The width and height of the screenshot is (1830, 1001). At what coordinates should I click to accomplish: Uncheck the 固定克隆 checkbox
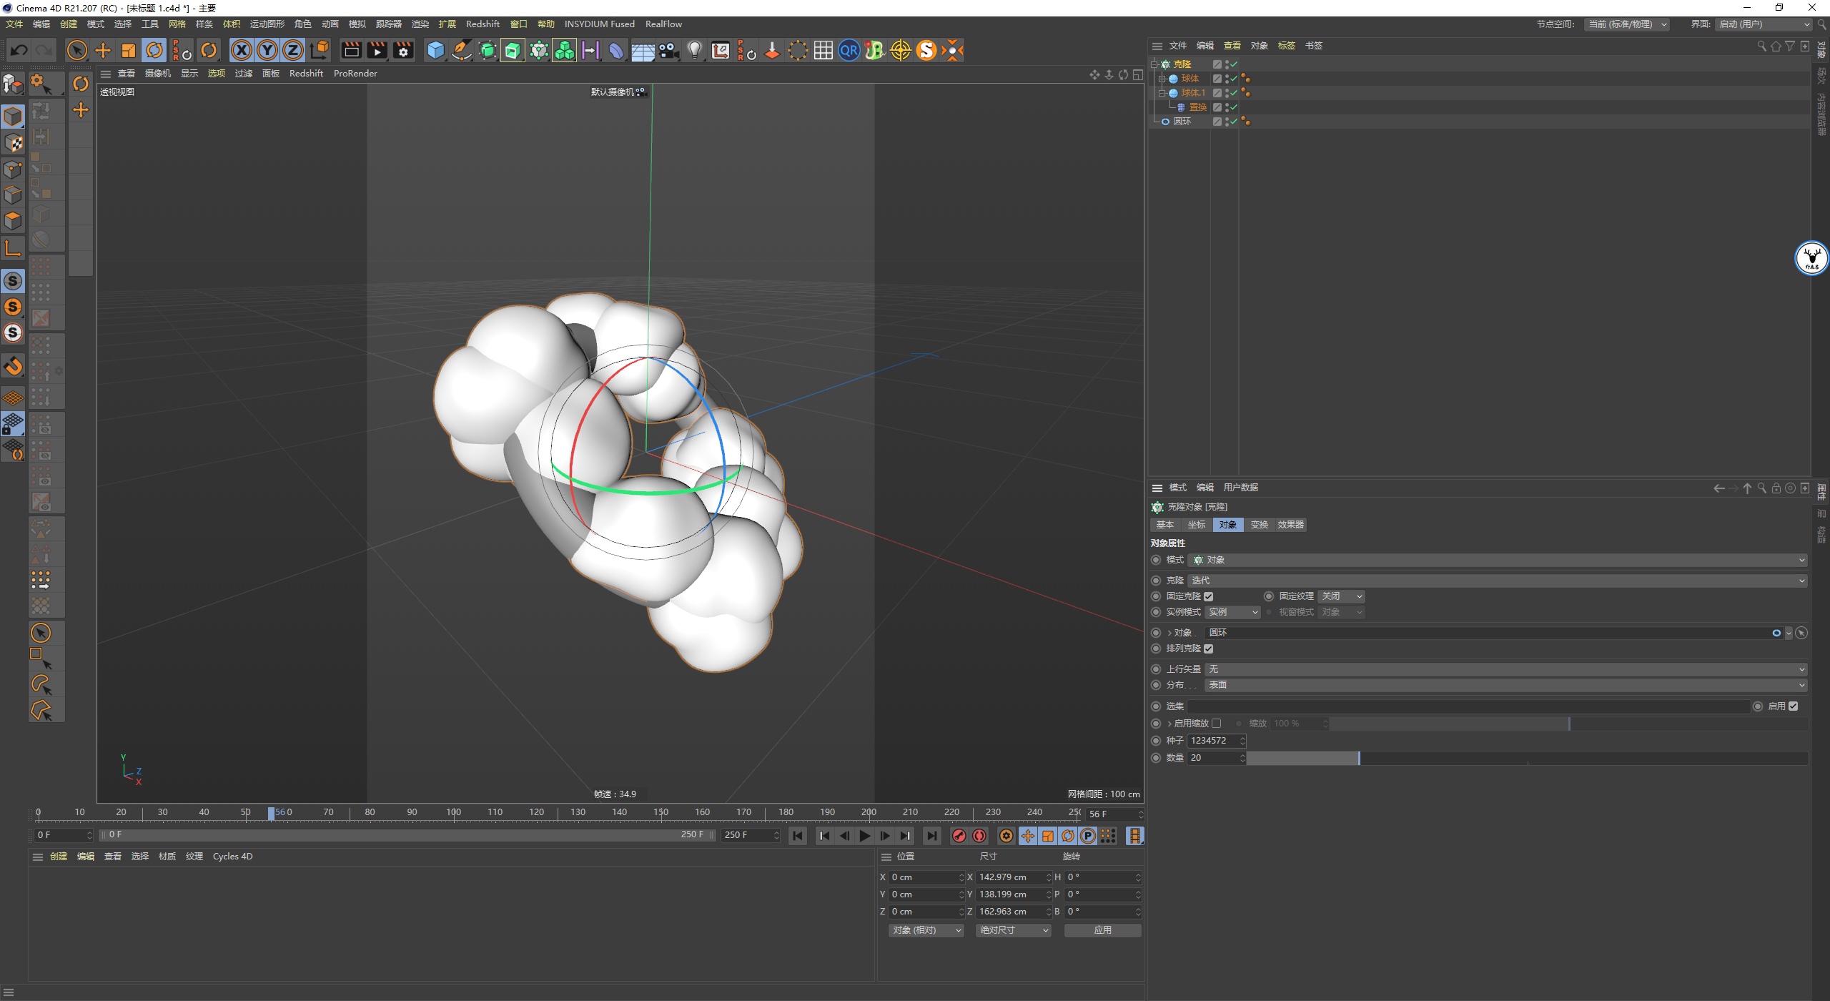(1209, 596)
